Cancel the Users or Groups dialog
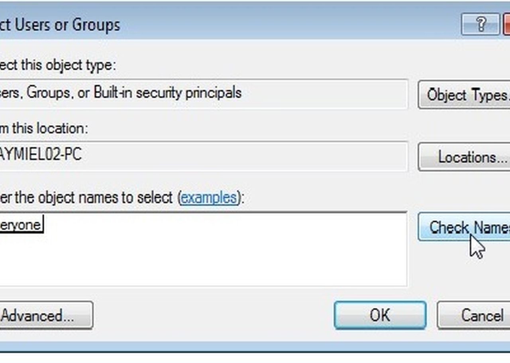The width and height of the screenshot is (510, 363). [473, 316]
